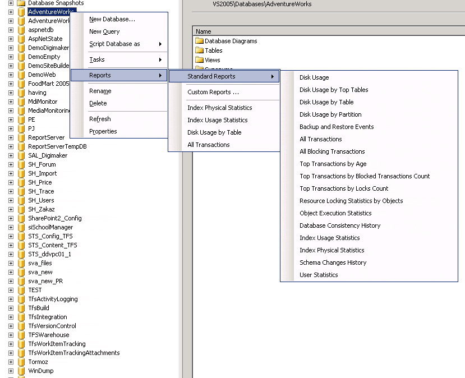Viewport: 465px width, 378px height.
Task: Click the having database icon
Action: (21, 93)
